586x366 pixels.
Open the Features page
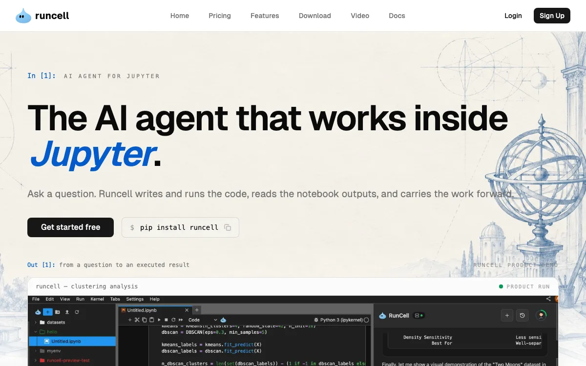coord(265,16)
